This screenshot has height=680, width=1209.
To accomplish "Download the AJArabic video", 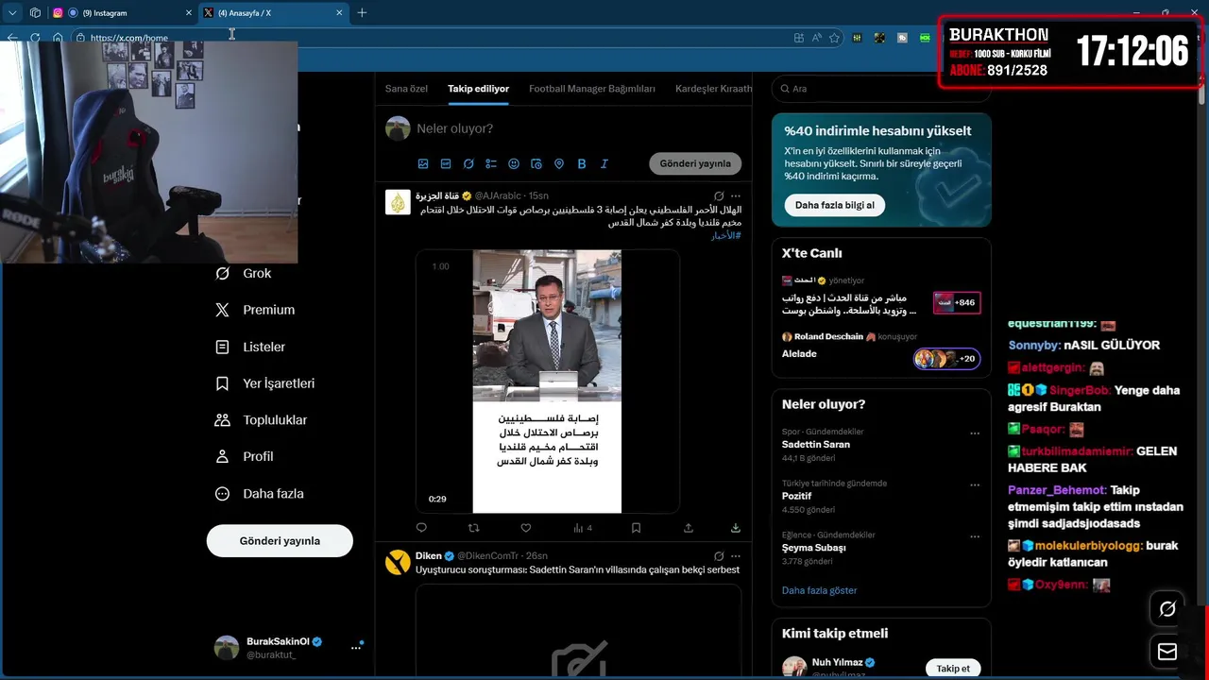I will click(736, 528).
